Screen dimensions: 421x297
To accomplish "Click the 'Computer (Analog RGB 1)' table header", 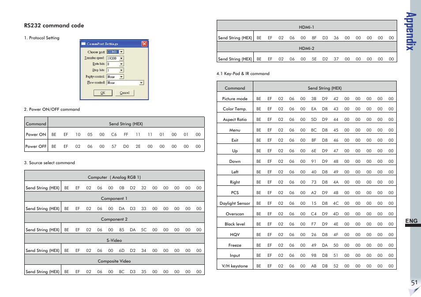I will pos(114,177).
